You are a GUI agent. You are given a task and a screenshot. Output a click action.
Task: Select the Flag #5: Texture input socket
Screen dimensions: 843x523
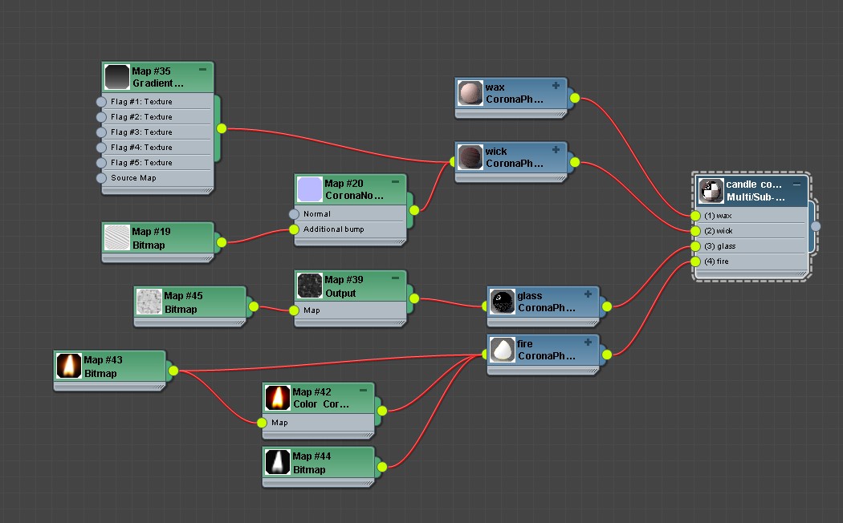[101, 163]
